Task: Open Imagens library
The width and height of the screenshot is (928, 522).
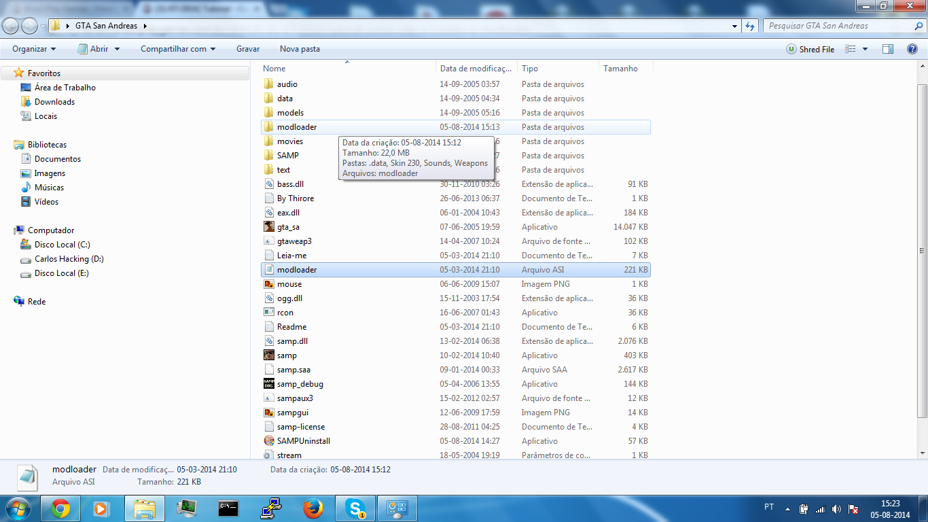Action: click(50, 173)
